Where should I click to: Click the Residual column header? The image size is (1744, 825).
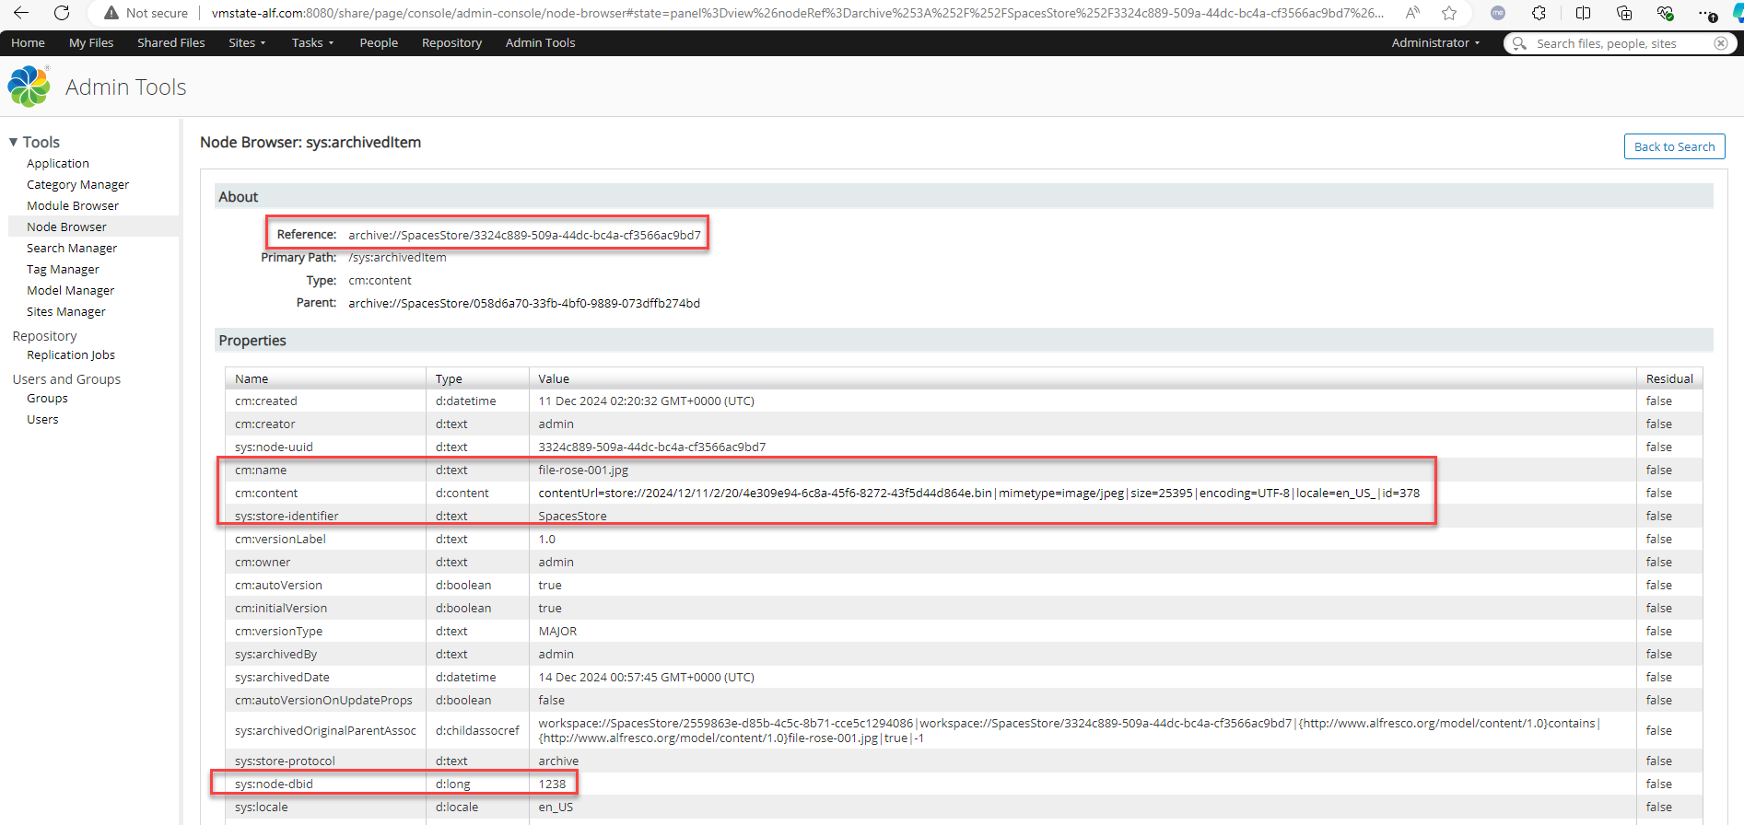(x=1669, y=378)
